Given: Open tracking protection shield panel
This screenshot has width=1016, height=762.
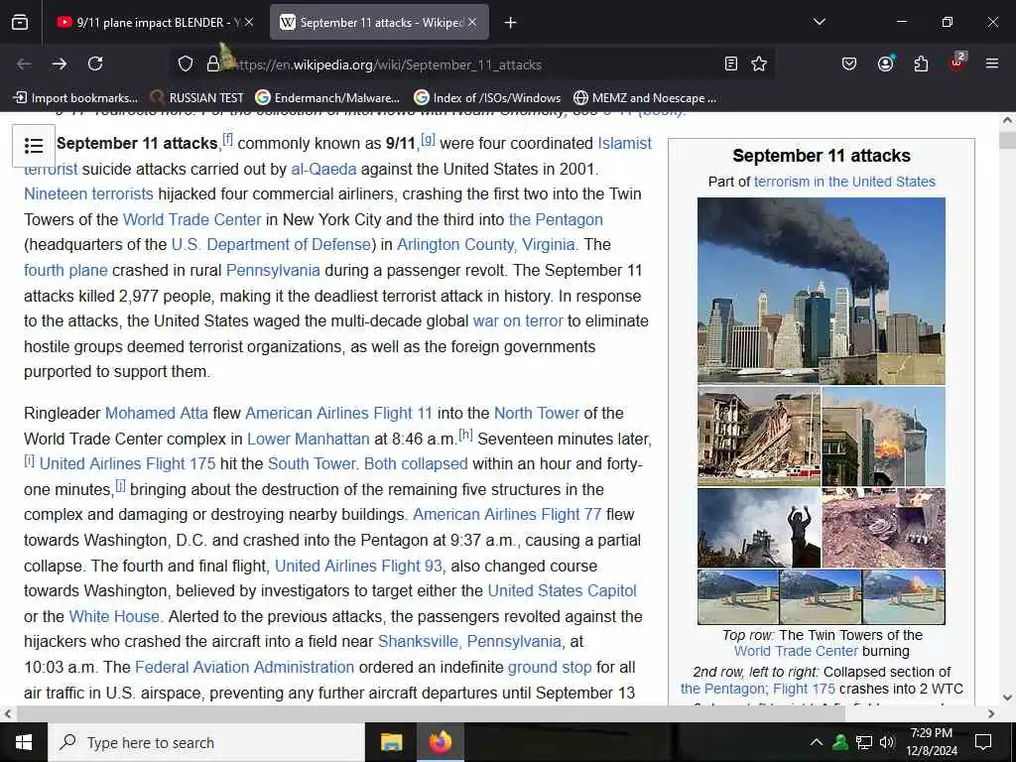Looking at the screenshot, I should click(186, 64).
